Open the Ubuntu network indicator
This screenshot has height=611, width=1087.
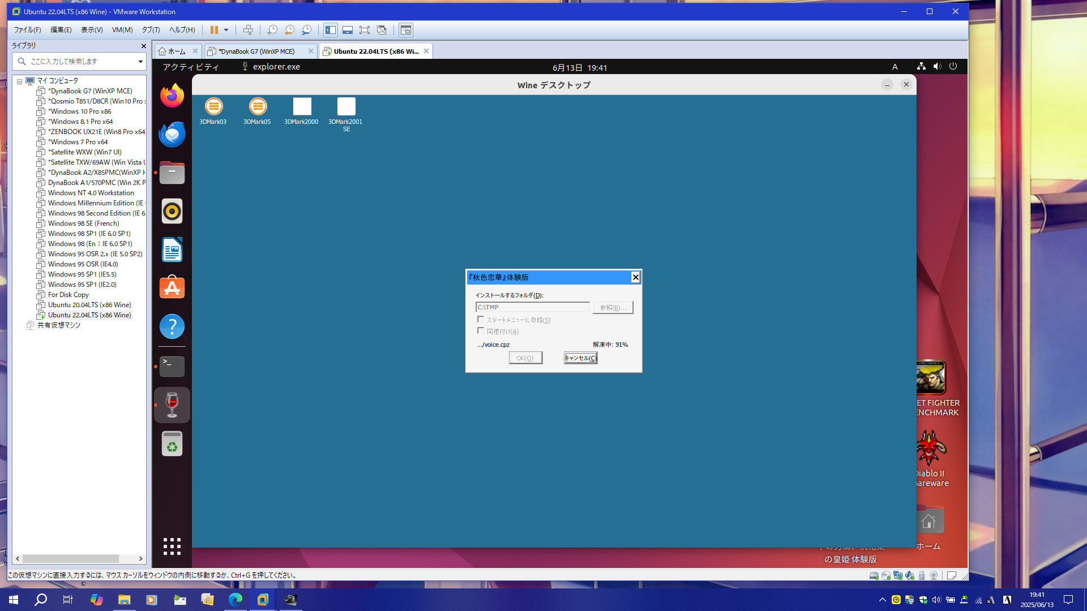point(922,67)
